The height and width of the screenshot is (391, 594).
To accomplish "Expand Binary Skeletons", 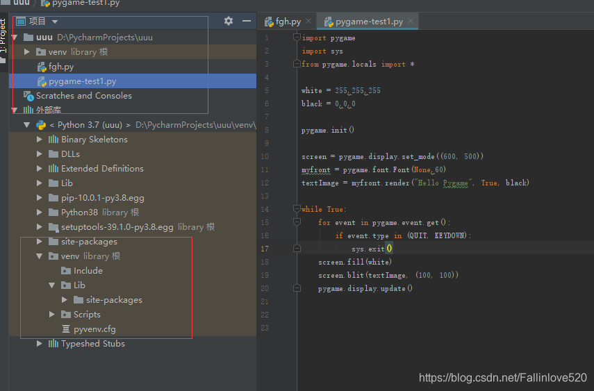I will click(40, 140).
